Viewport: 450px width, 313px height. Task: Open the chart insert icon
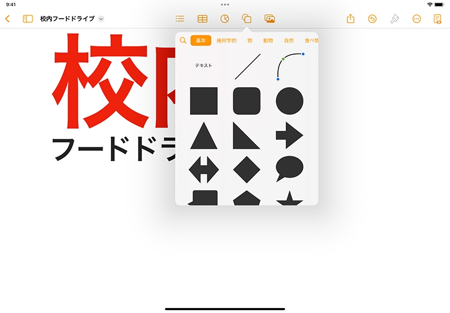click(x=224, y=19)
